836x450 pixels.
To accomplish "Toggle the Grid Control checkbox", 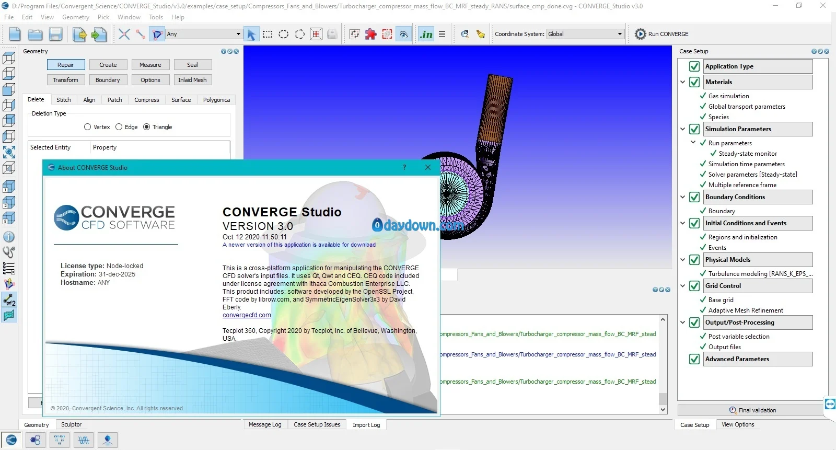I will (x=694, y=286).
